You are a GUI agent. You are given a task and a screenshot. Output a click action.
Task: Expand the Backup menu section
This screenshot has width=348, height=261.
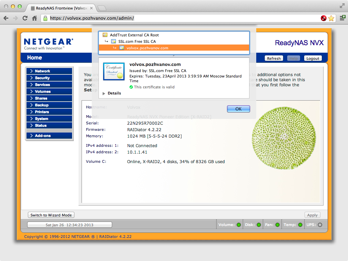49,105
